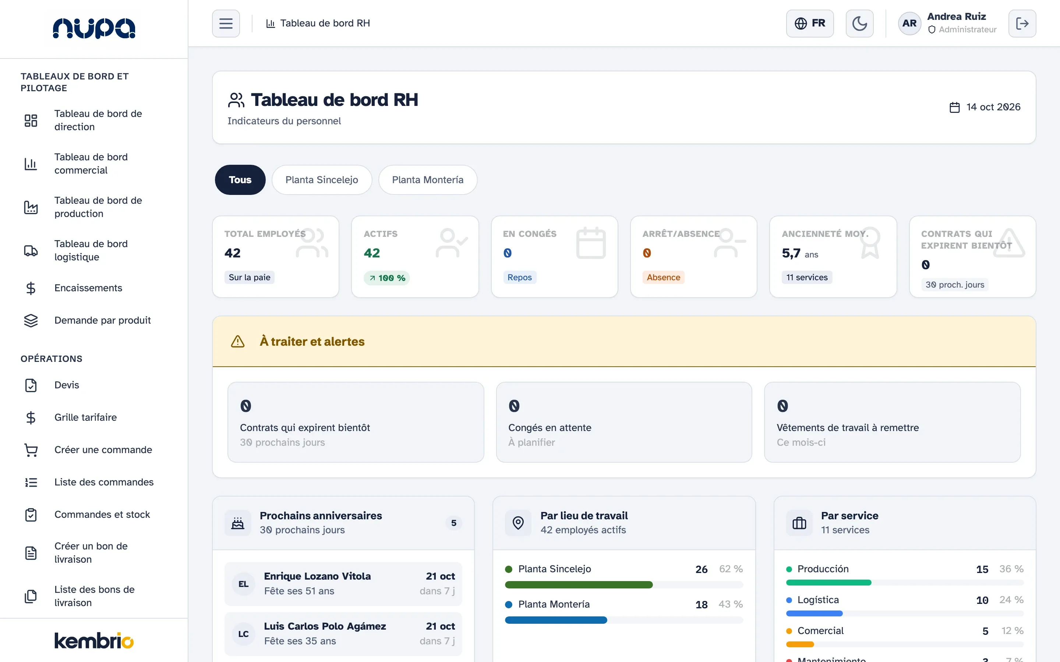The height and width of the screenshot is (662, 1060).
Task: Click the birthday cake icon
Action: (x=238, y=523)
